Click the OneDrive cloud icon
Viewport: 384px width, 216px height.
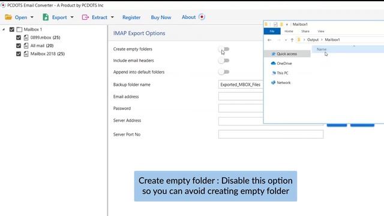pyautogui.click(x=274, y=63)
